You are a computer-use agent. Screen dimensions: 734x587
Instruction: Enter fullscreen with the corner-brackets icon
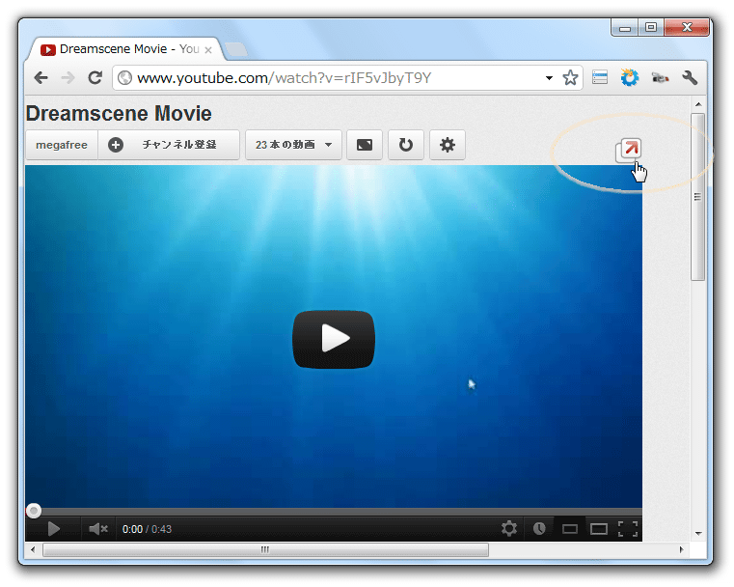(628, 529)
